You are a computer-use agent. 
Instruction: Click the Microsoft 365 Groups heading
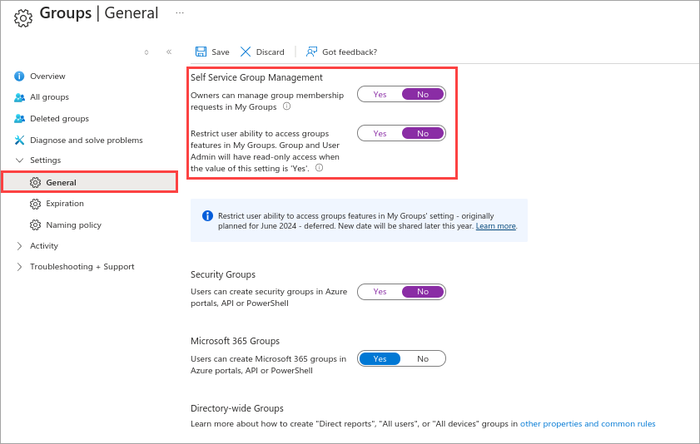235,341
